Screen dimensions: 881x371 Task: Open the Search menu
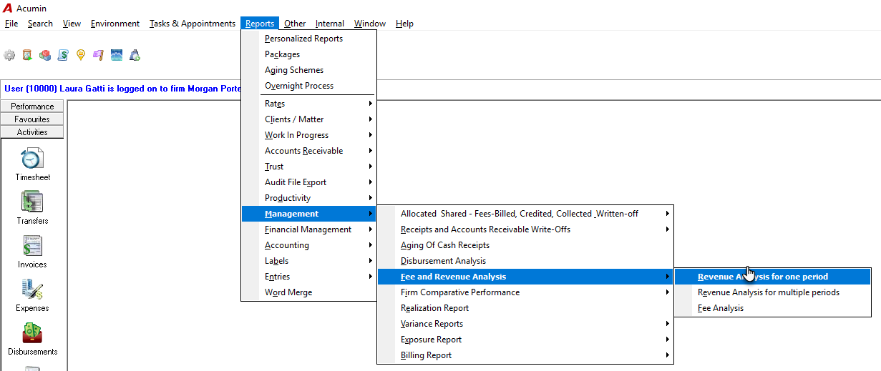point(40,24)
